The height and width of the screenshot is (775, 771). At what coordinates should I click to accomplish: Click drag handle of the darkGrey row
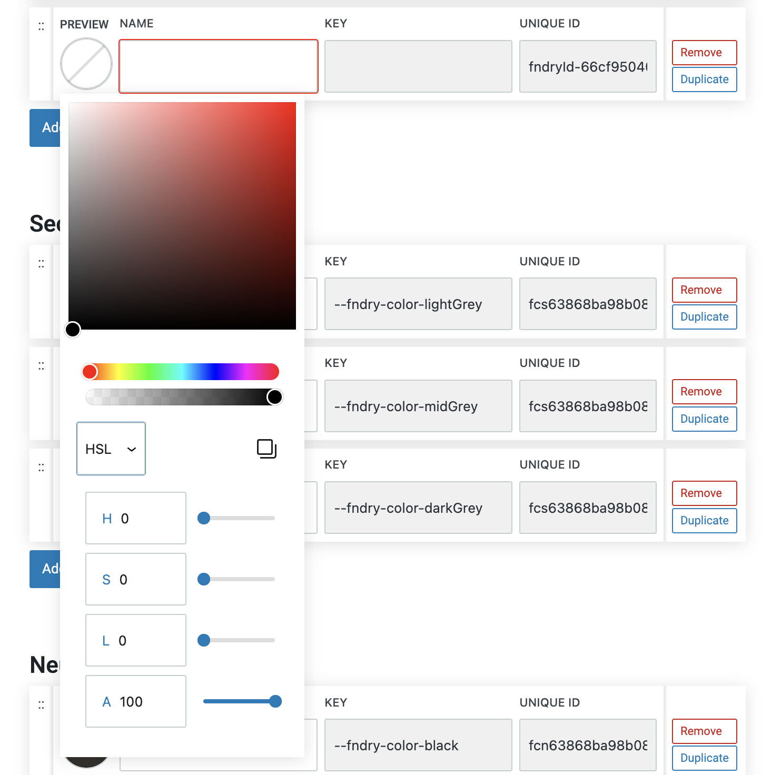click(x=41, y=467)
